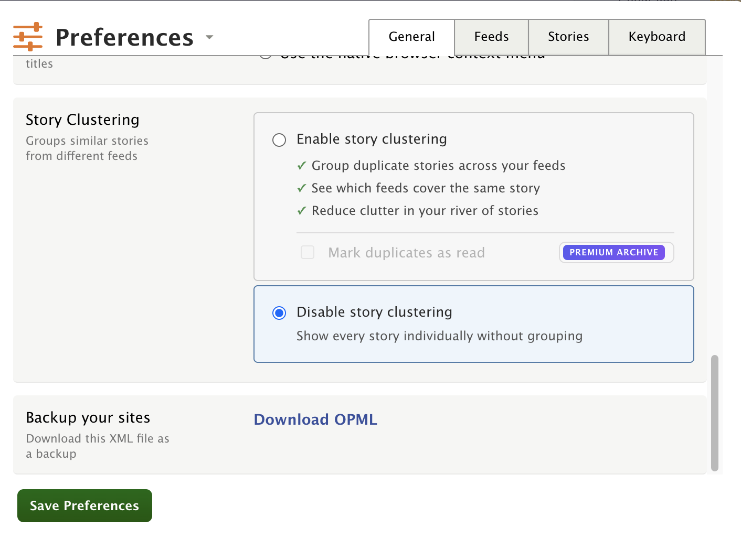This screenshot has height=539, width=741.
Task: Click checkmark beside Group duplicate stories
Action: [x=302, y=166]
